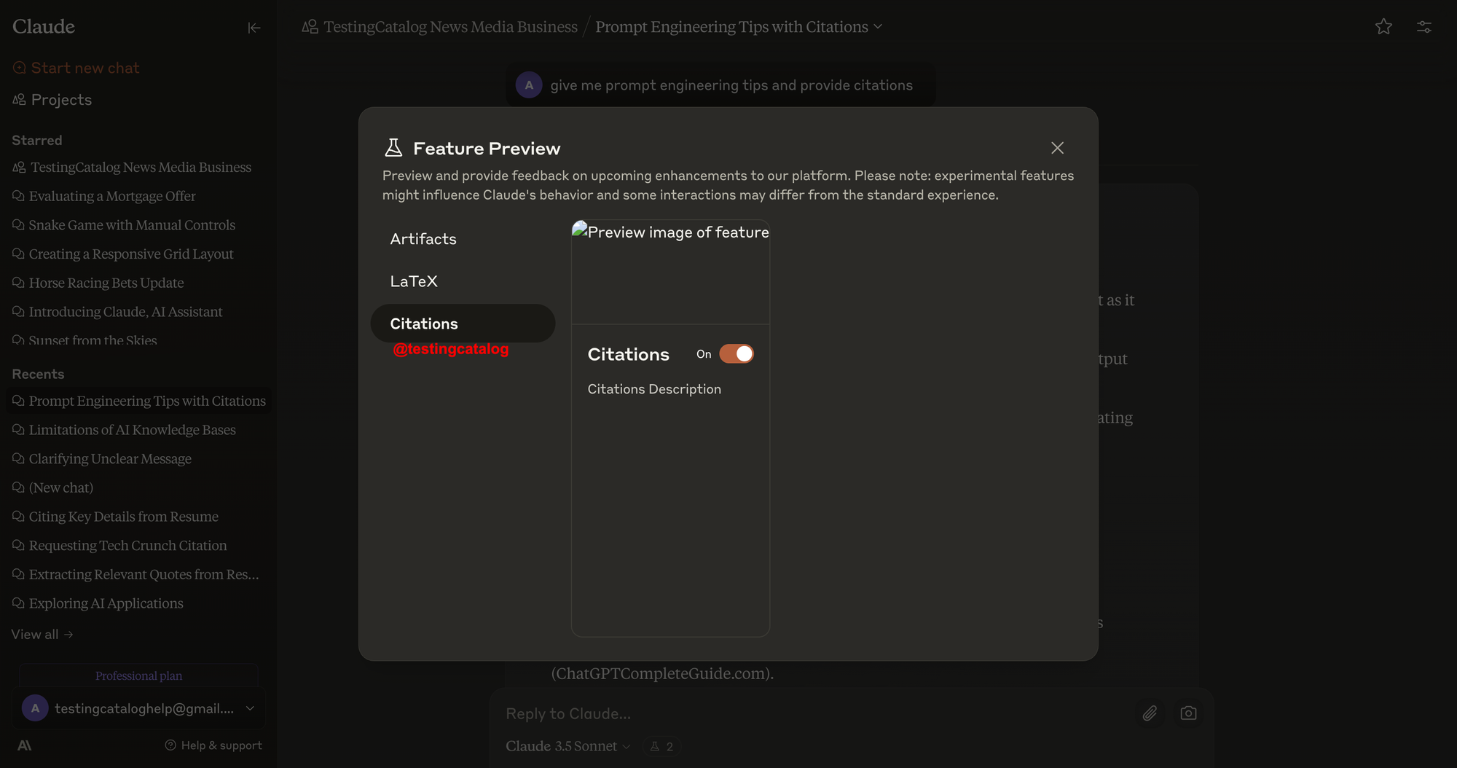
Task: Close the Feature Preview dialog
Action: click(1057, 148)
